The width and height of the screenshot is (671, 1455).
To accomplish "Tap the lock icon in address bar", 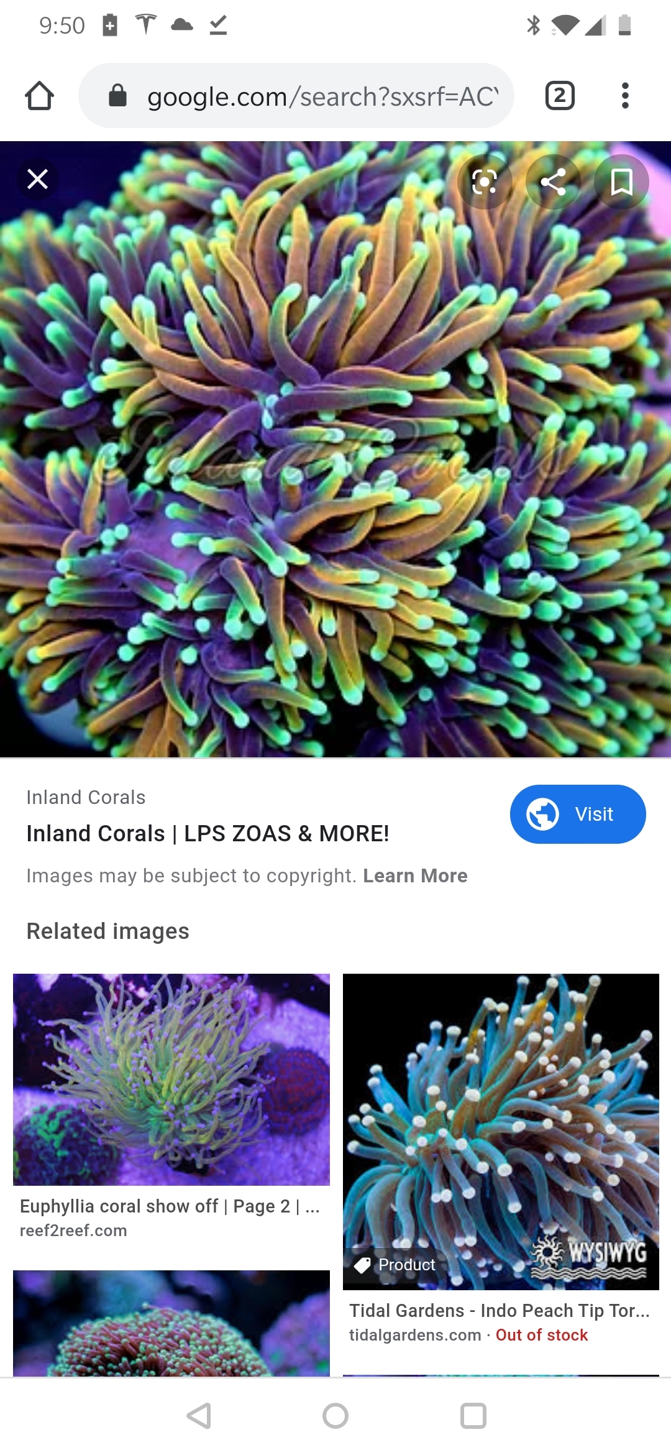I will (117, 96).
